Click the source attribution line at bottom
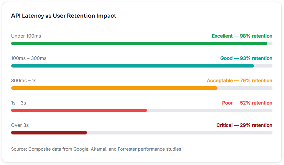This screenshot has height=165, width=284. pyautogui.click(x=96, y=149)
